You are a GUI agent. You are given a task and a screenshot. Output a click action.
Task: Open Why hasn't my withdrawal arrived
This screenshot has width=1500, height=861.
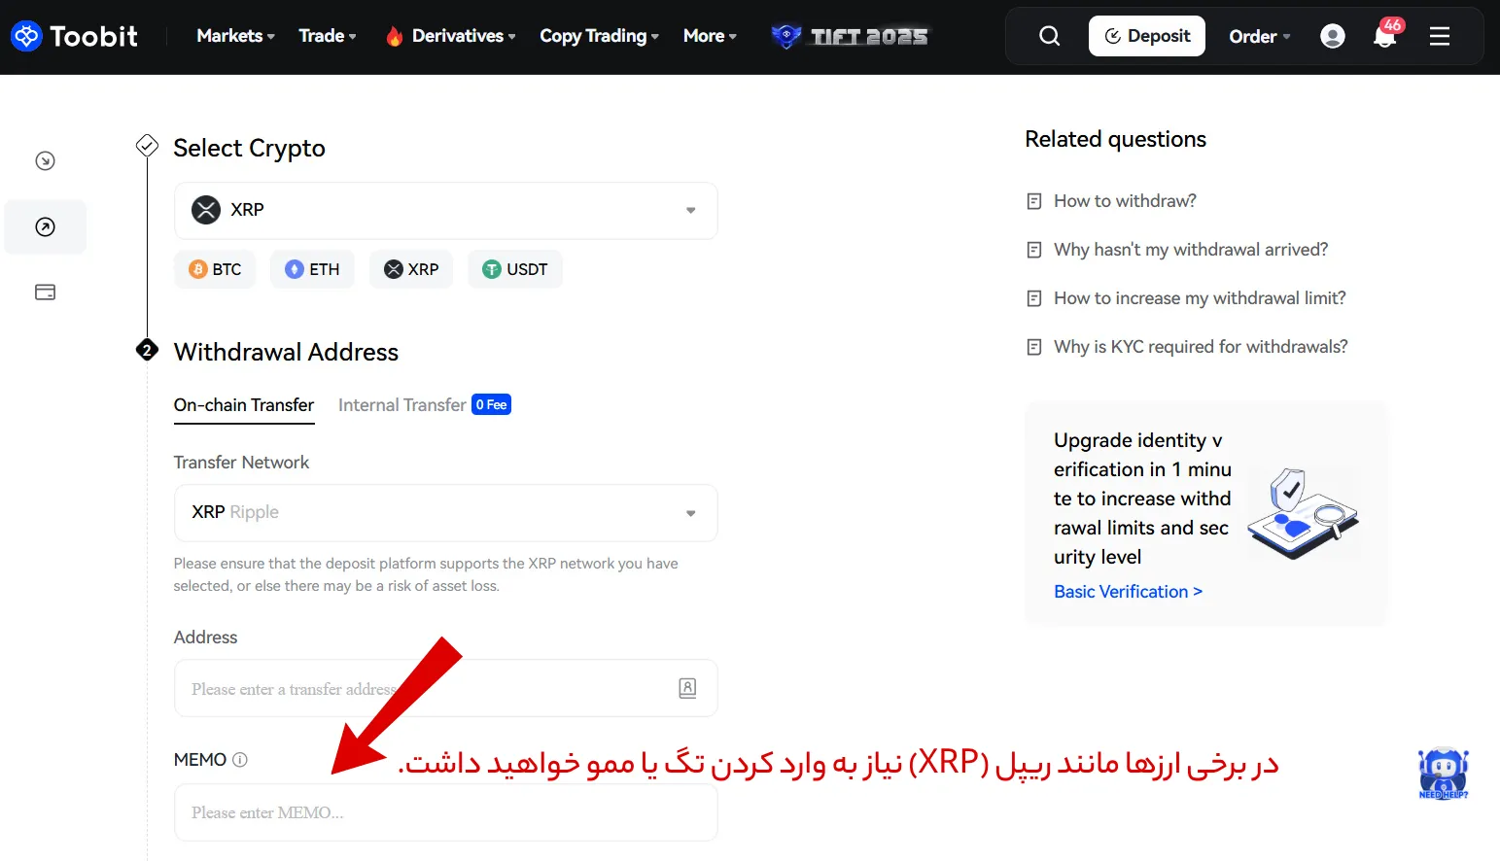[1191, 250]
